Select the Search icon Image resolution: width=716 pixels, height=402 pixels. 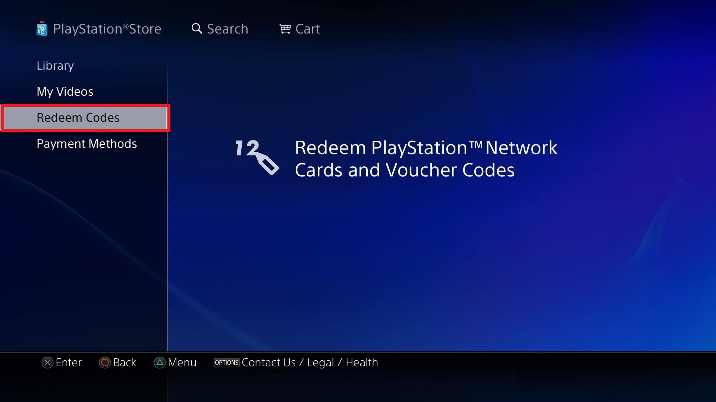pos(197,28)
